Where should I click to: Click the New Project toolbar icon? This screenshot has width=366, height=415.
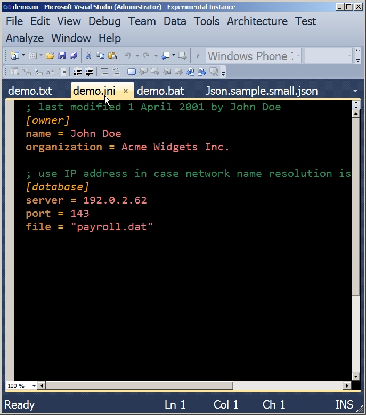click(x=14, y=55)
